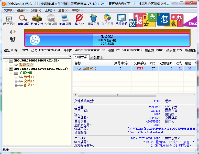
Task: Collapse the HD0:FORCY600S240GB disk node
Action: [6, 61]
